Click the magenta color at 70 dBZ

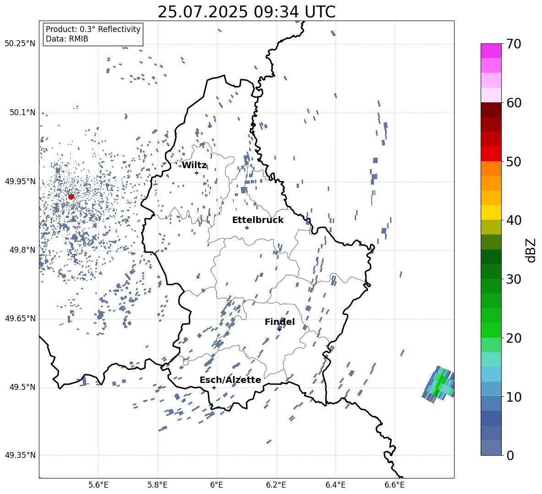(x=491, y=51)
